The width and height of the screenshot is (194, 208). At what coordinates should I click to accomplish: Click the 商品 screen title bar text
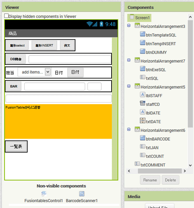pyautogui.click(x=12, y=33)
